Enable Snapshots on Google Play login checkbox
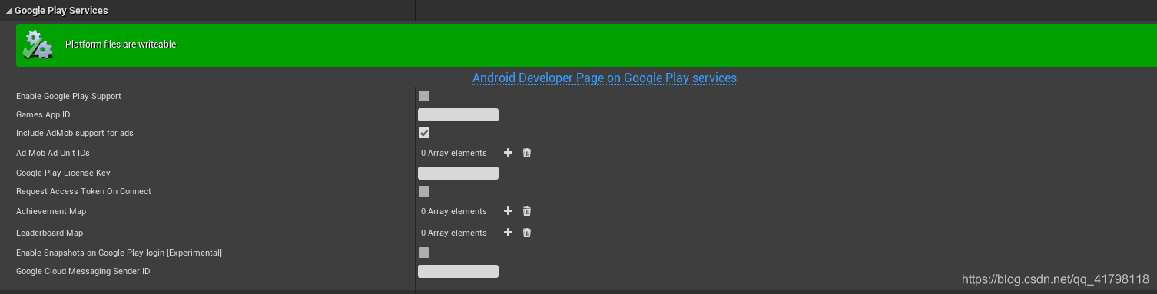 coord(424,253)
